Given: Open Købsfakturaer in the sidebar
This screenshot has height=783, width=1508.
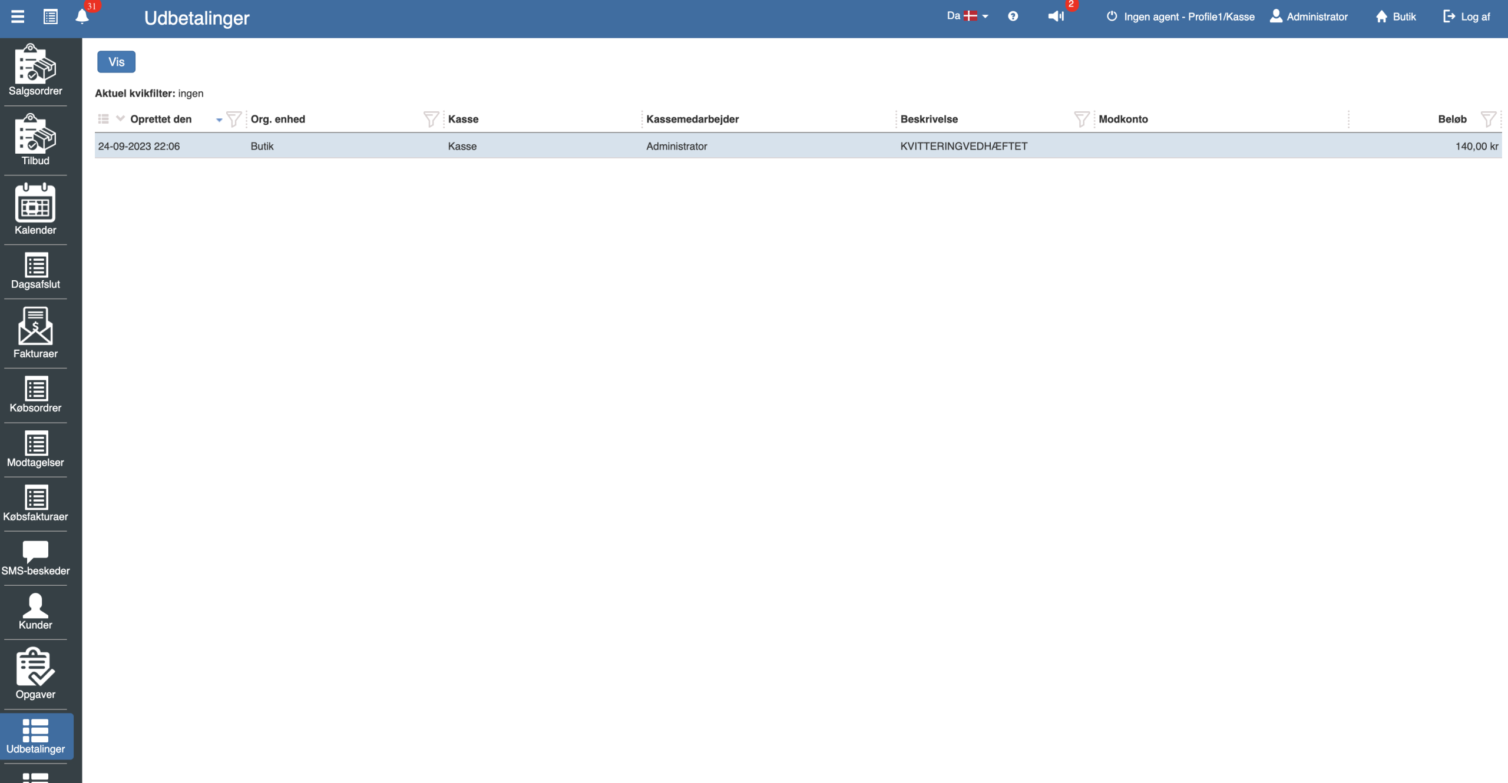Looking at the screenshot, I should (35, 503).
